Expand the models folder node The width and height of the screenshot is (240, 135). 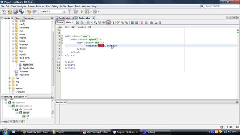coord(13,54)
